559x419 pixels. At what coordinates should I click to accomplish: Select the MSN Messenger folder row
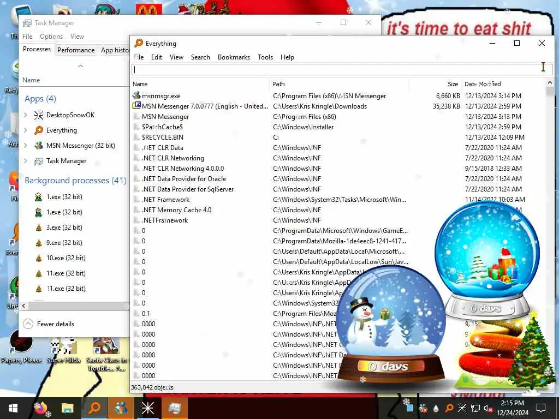click(x=338, y=117)
